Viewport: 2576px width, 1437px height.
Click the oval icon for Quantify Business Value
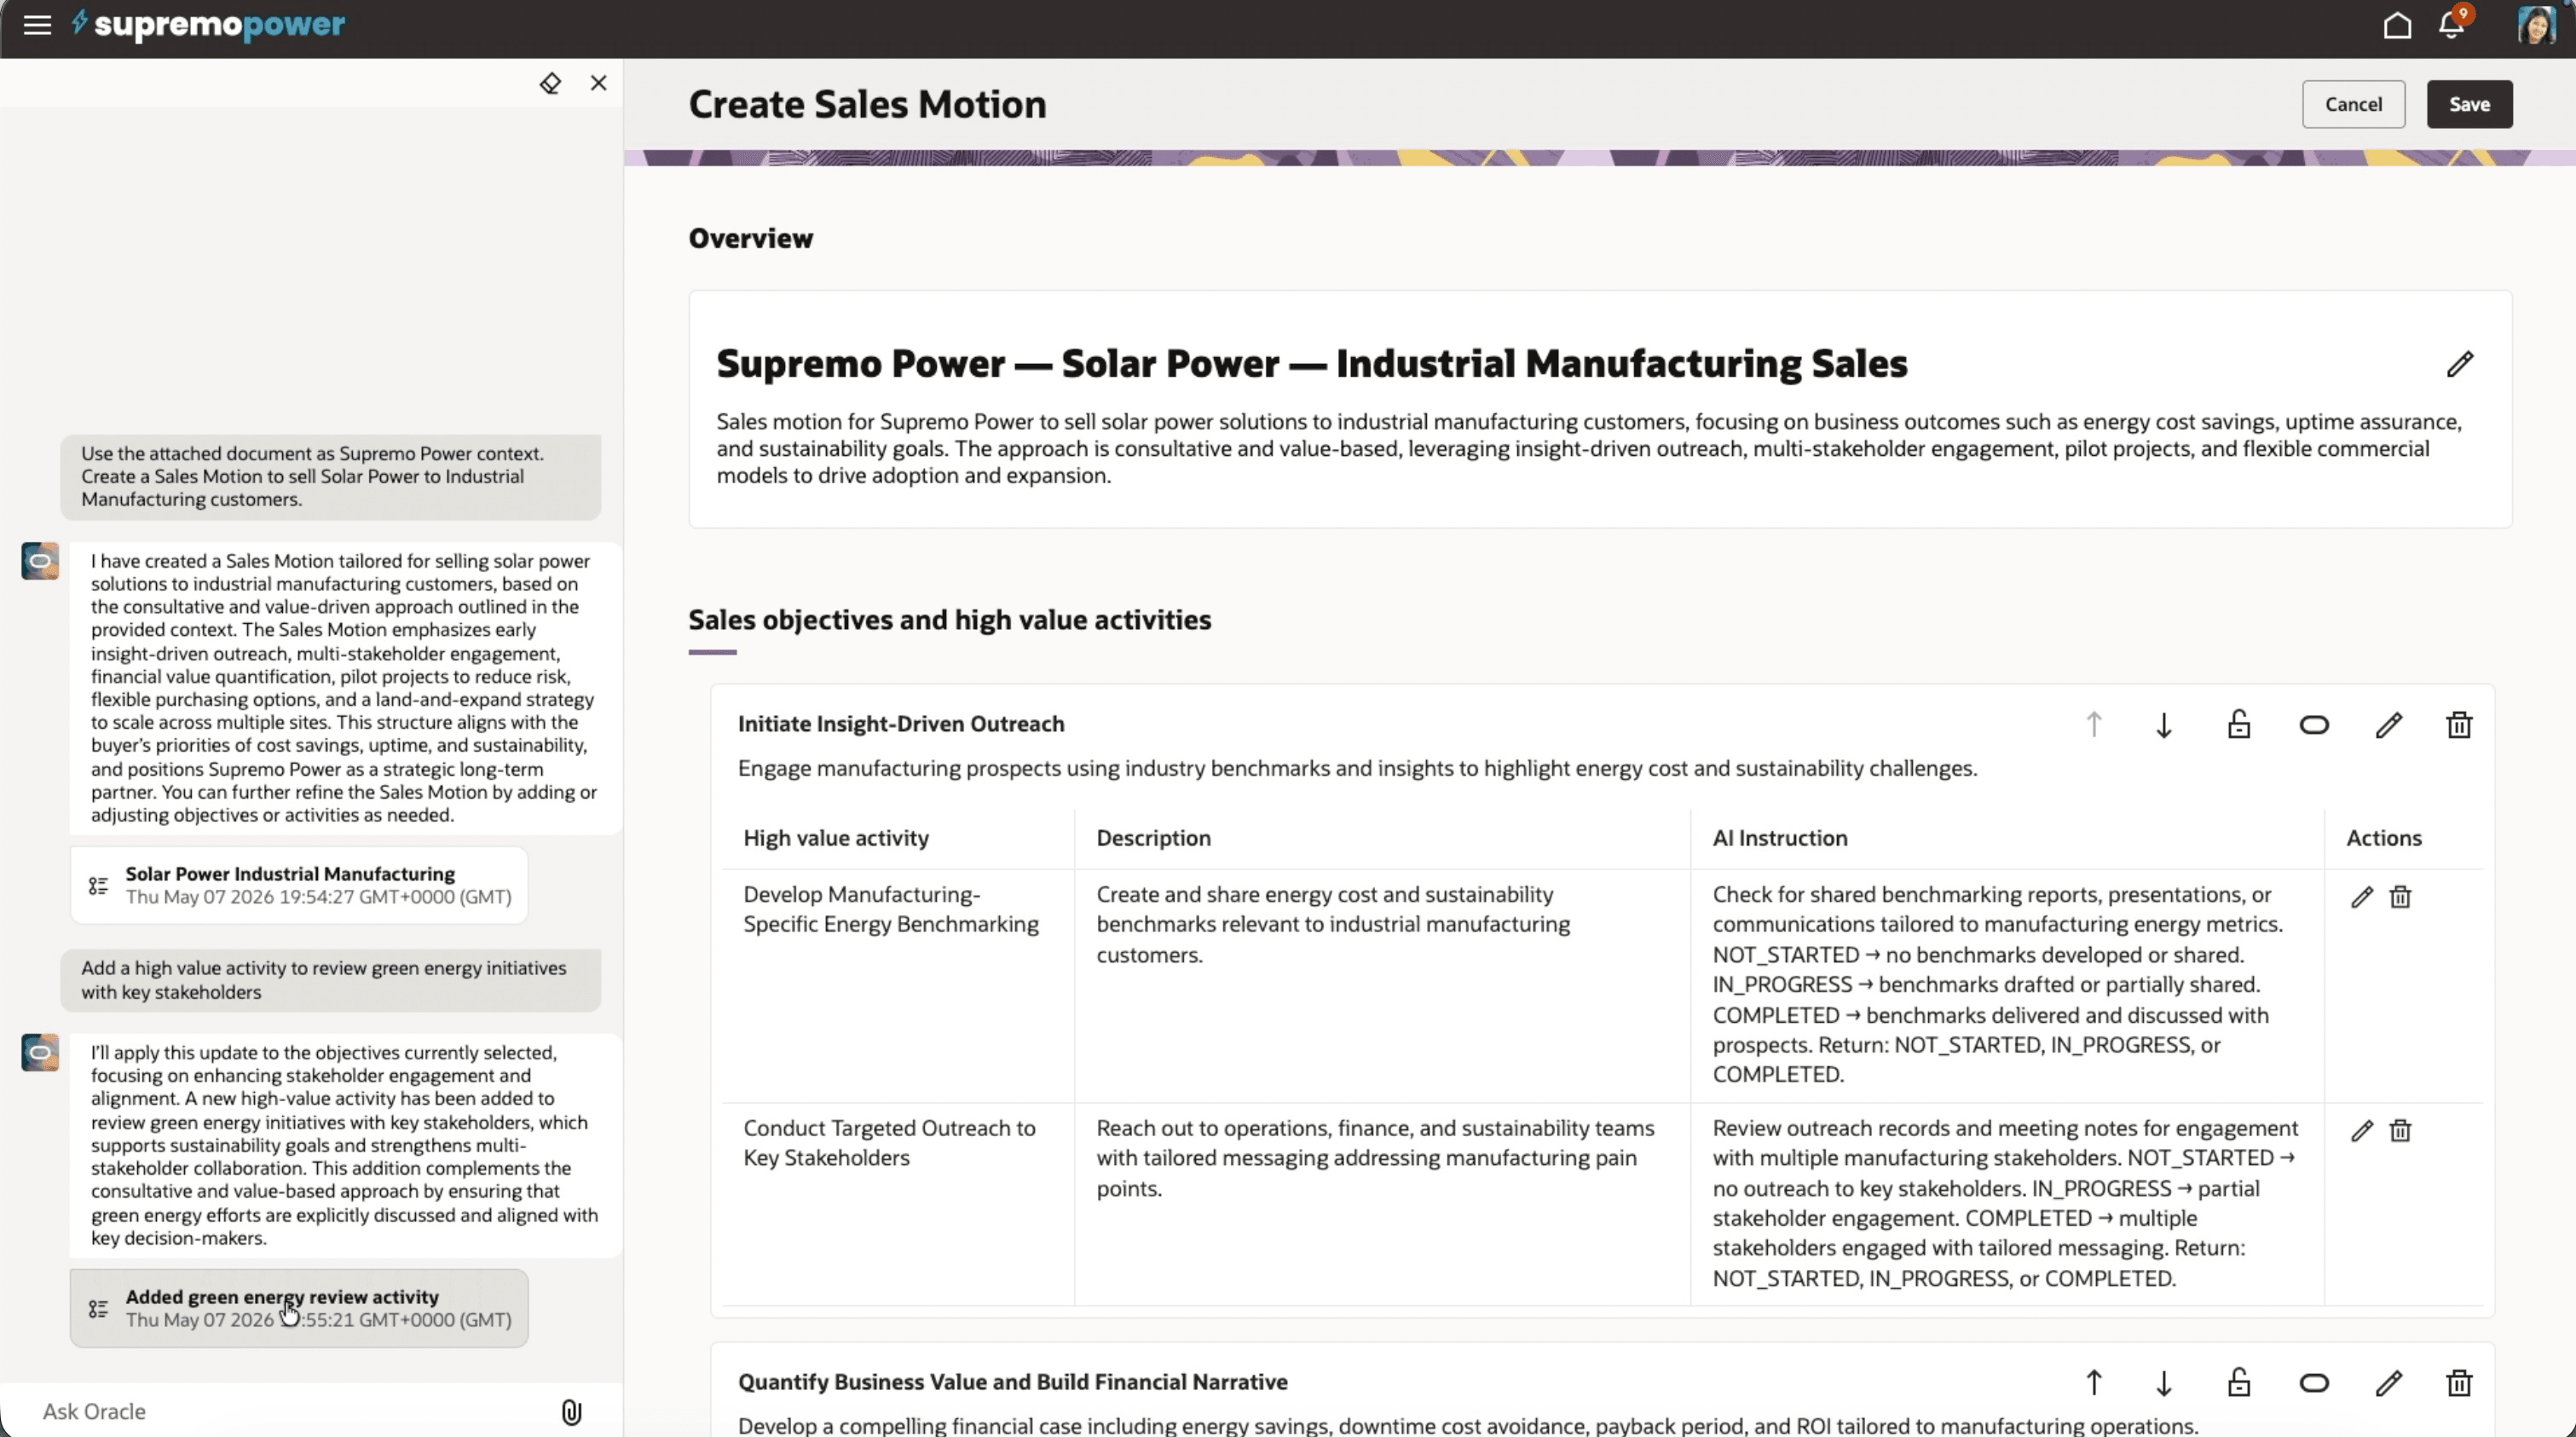[2314, 1383]
